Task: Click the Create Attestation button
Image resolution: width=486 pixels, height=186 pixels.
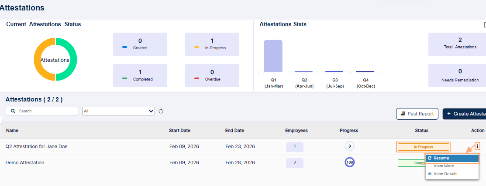Action: (465, 114)
